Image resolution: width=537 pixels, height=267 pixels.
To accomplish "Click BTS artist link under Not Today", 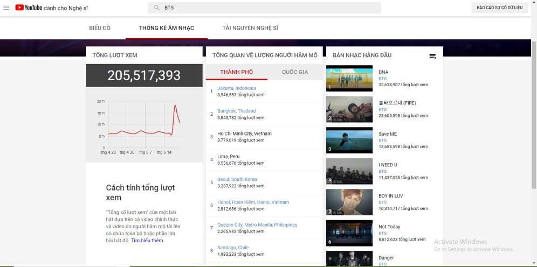I will coord(383,233).
